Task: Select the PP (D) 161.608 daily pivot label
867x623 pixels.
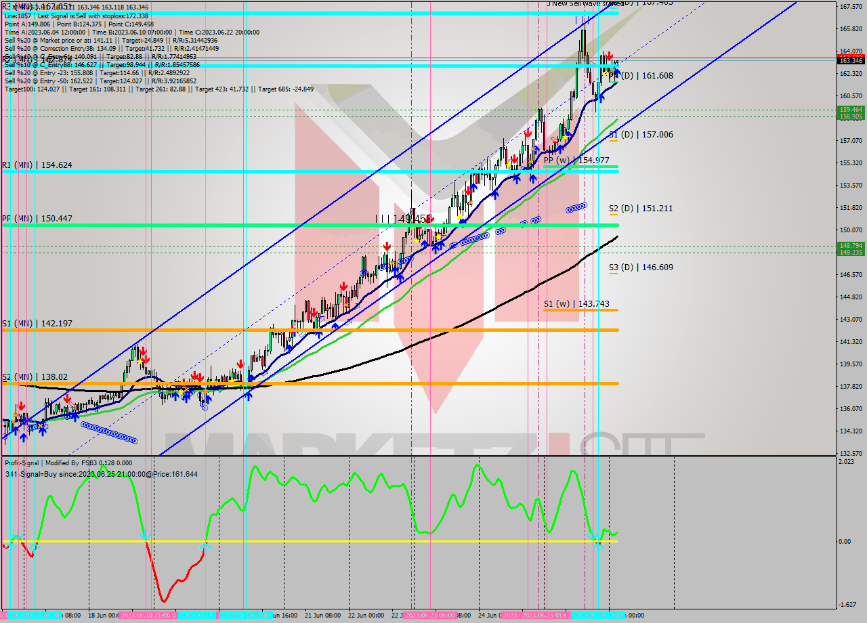Action: [641, 76]
